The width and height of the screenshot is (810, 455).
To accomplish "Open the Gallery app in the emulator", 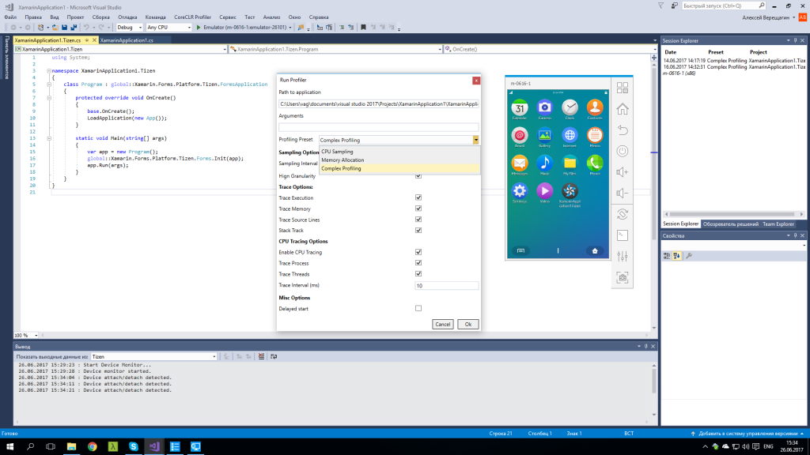I will coord(544,137).
